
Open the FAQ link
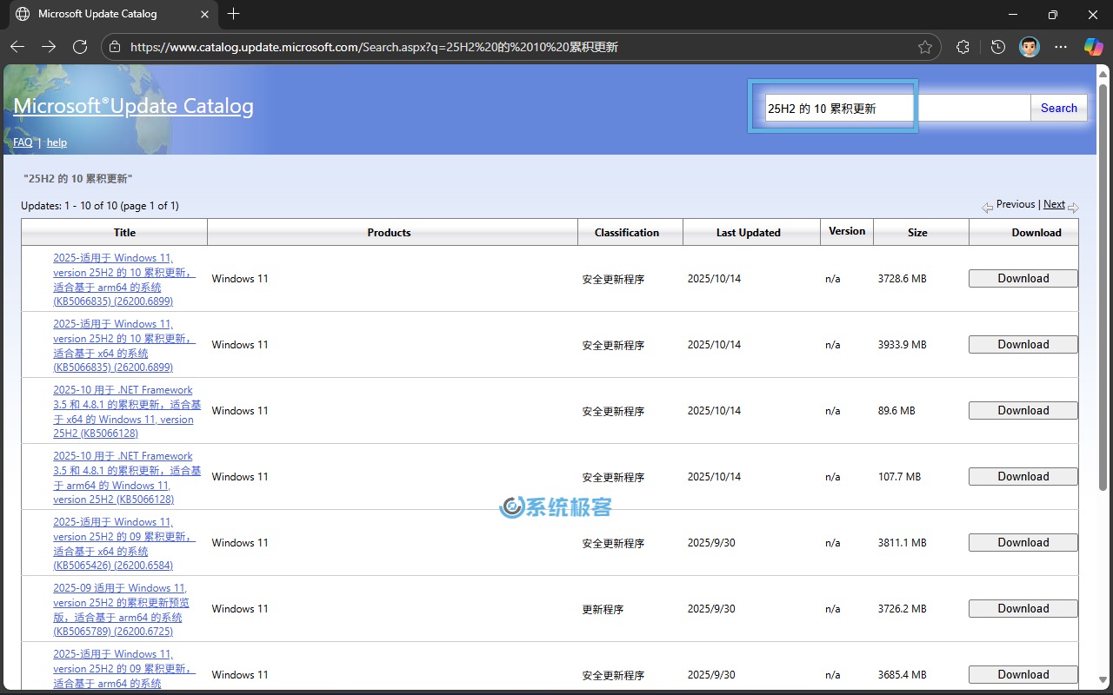click(23, 142)
